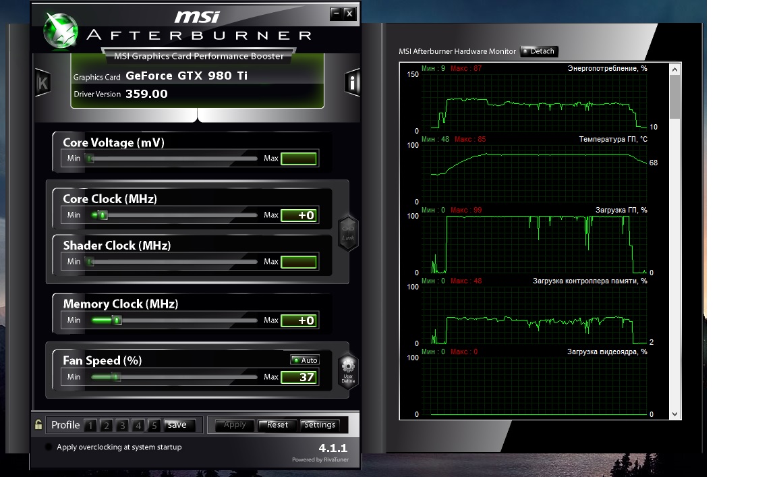Close the Afterburner window
777x477 pixels.
click(349, 13)
